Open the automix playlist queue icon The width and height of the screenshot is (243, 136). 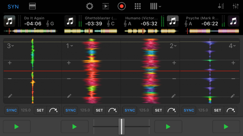tap(105, 6)
